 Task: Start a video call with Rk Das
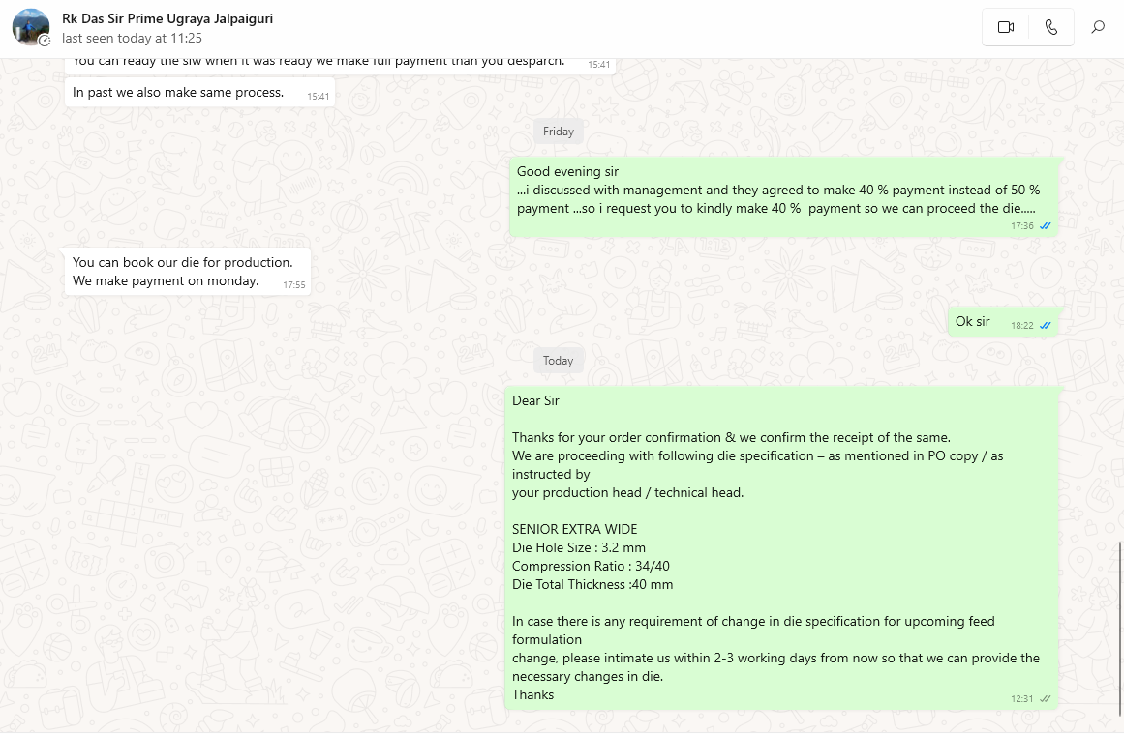click(1005, 27)
